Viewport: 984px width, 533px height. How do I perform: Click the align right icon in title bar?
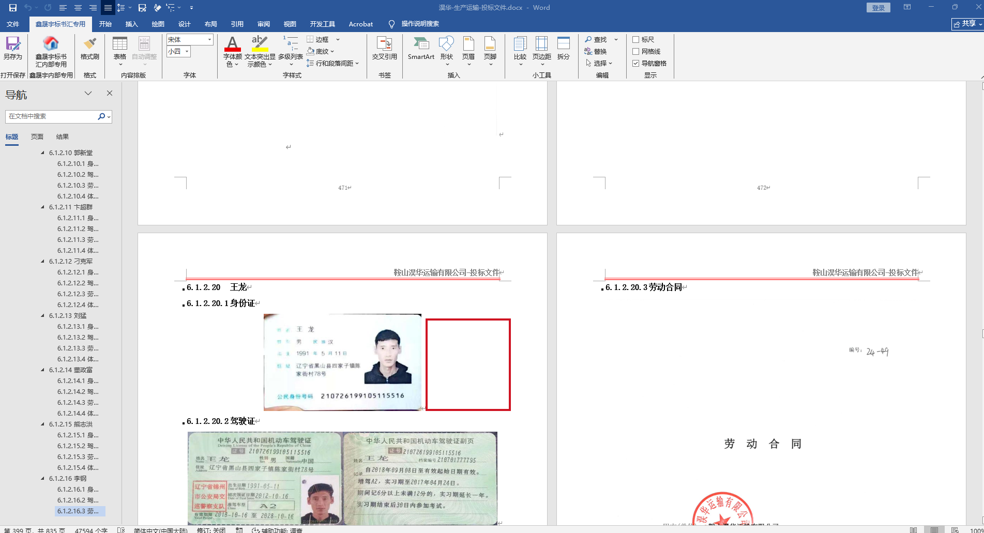click(x=93, y=8)
